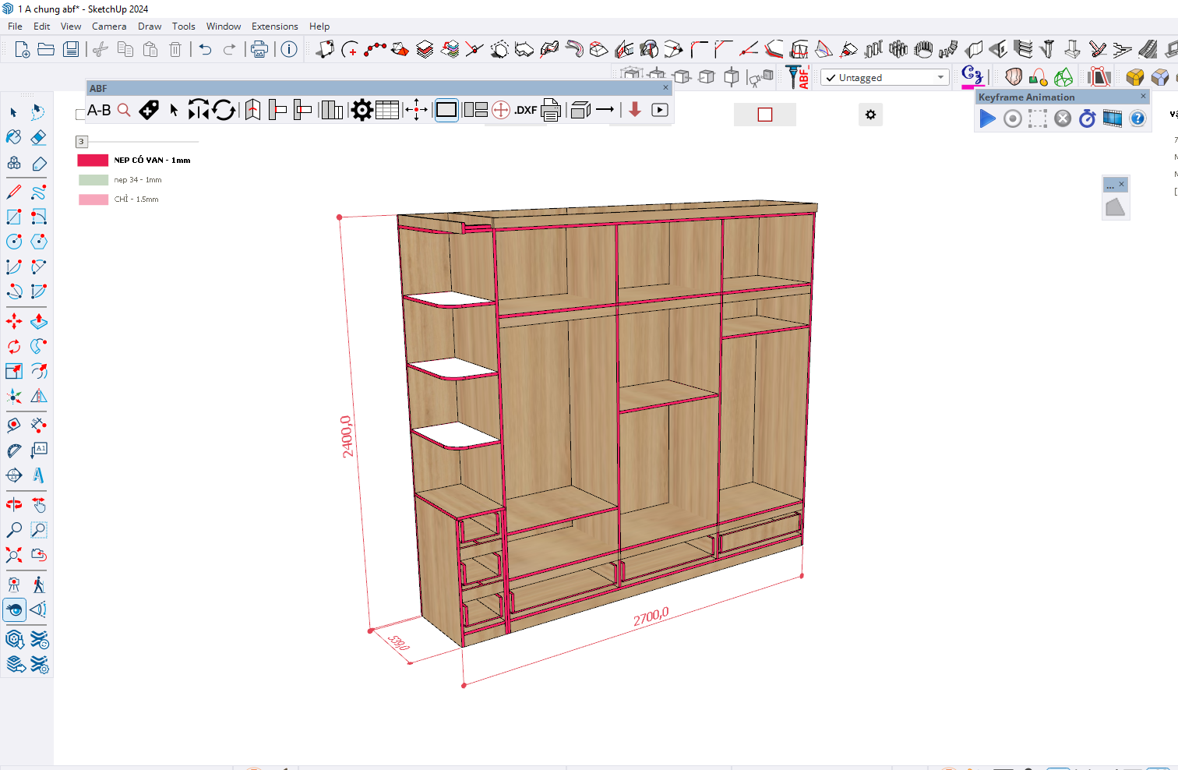Open ABF settings gear icon
The width and height of the screenshot is (1178, 770).
[x=362, y=111]
